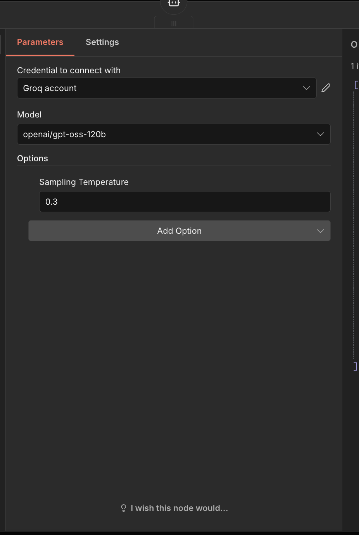Switch to the Settings tab
Screen dimensions: 359x535
102,42
